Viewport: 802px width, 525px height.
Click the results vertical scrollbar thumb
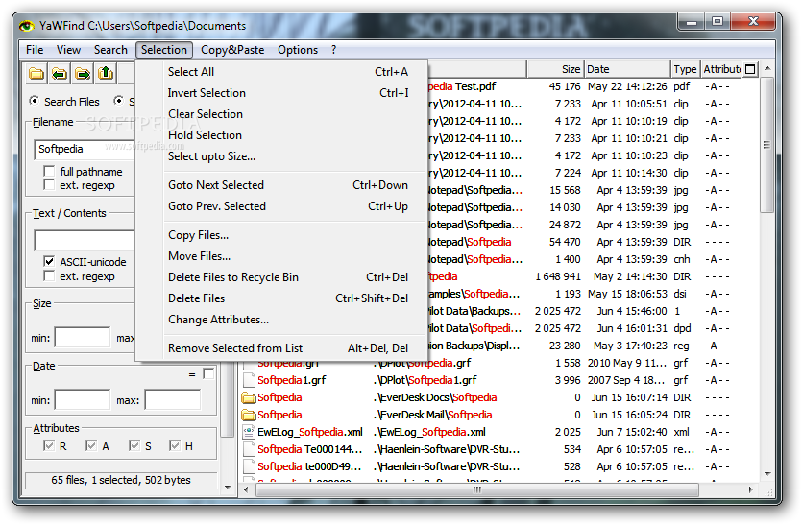[x=767, y=145]
